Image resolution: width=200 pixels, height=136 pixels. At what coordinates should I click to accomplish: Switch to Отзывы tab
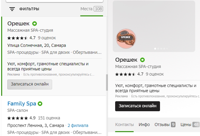(165, 125)
